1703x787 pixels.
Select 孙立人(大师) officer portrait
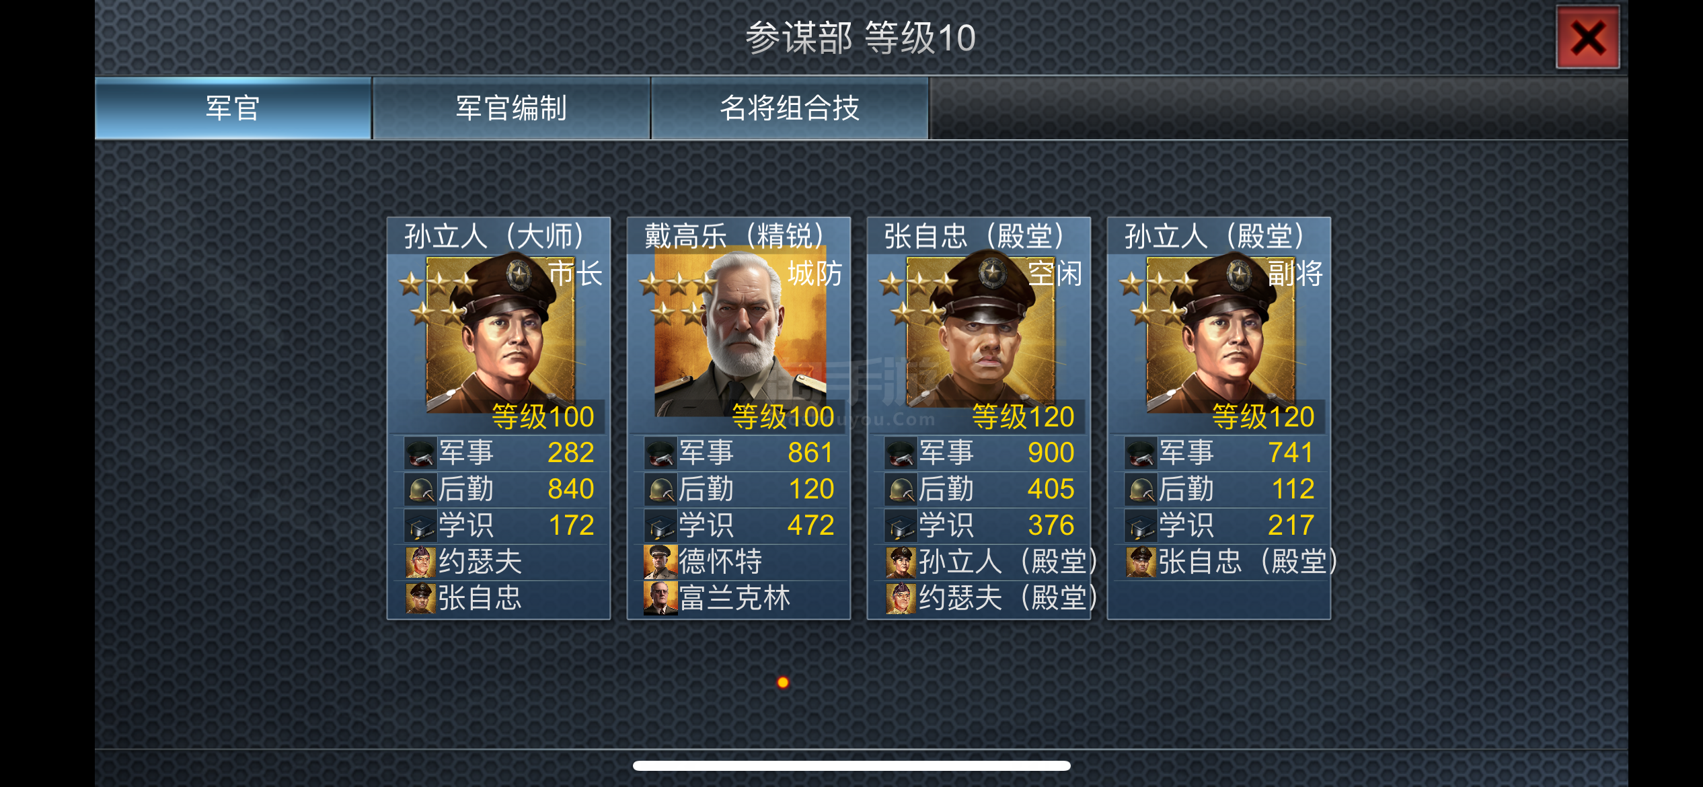click(500, 334)
